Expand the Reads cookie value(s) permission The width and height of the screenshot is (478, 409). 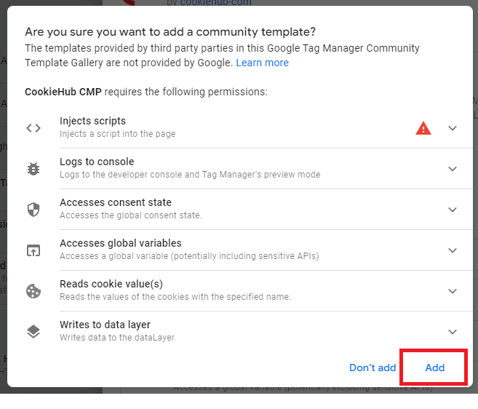click(x=453, y=291)
